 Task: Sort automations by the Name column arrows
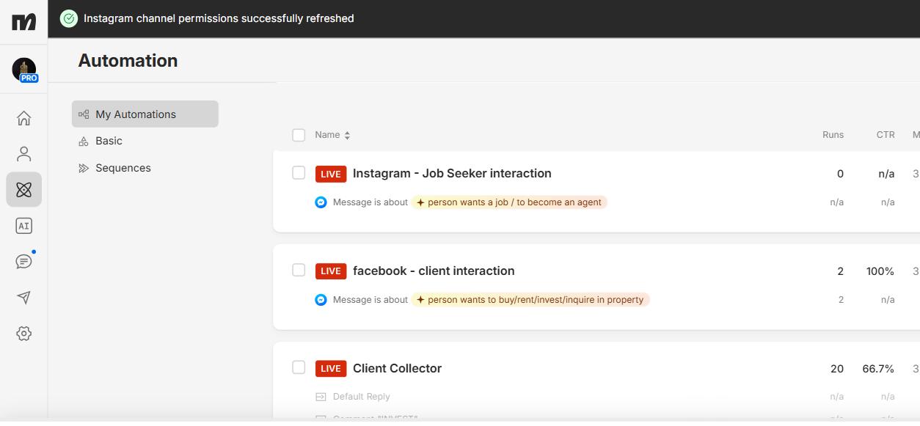(x=347, y=135)
